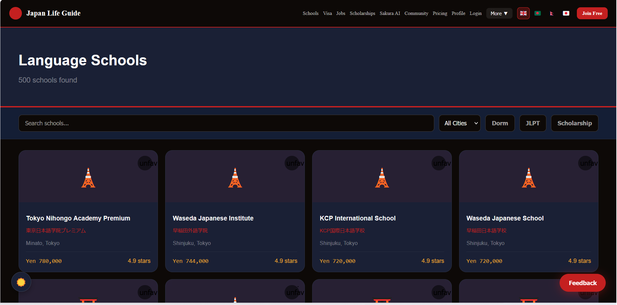Toggle favorite on Waseda Japanese Institute card
Viewport: 617px width, 305px height.
point(292,163)
